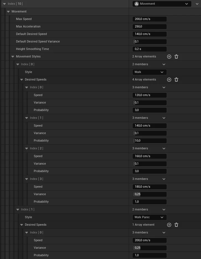
Task: Select the Variance field showing 0,25
Action: (x=150, y=194)
